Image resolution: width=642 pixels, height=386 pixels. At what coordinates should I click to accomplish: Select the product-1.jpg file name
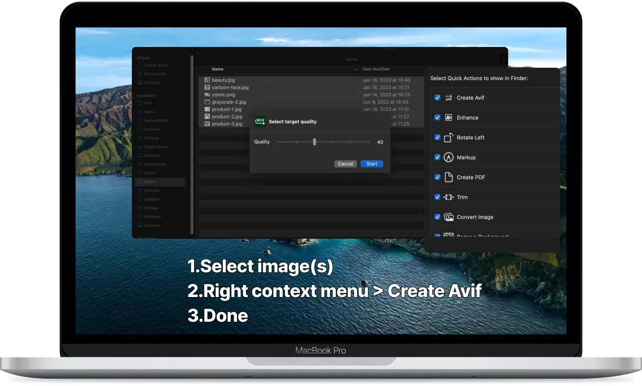pyautogui.click(x=227, y=109)
